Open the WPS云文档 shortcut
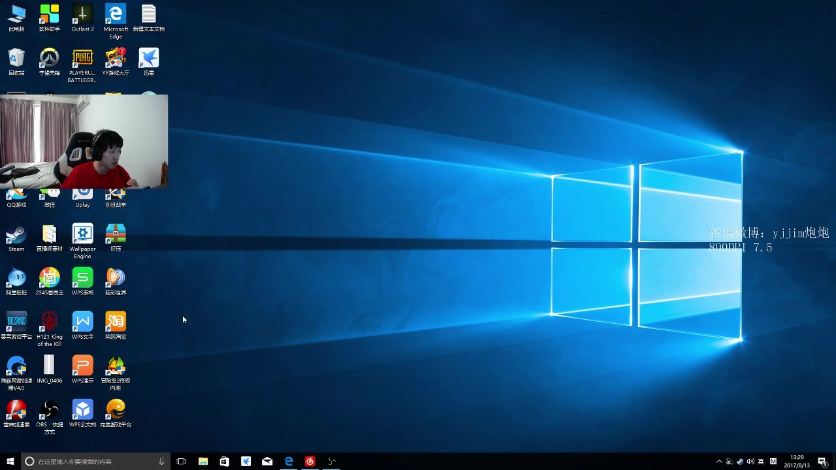This screenshot has height=470, width=836. coord(82,413)
